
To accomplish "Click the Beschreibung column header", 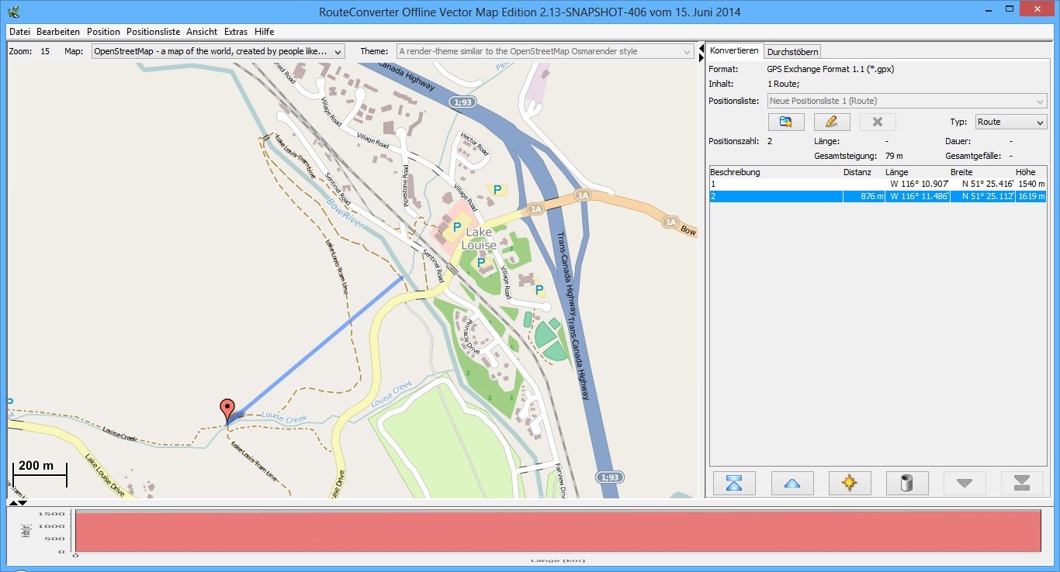I will (735, 172).
